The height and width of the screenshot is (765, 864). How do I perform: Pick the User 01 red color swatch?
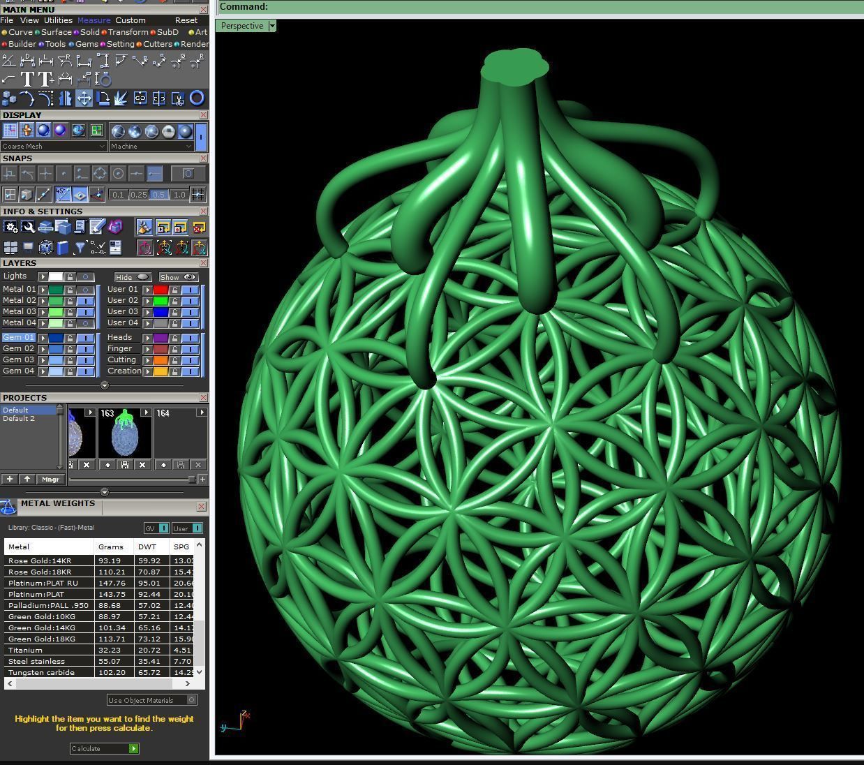point(161,290)
